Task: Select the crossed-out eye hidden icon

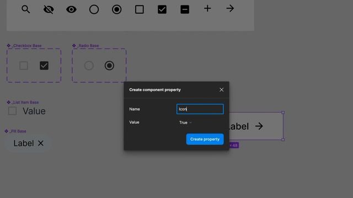Action: click(x=49, y=9)
